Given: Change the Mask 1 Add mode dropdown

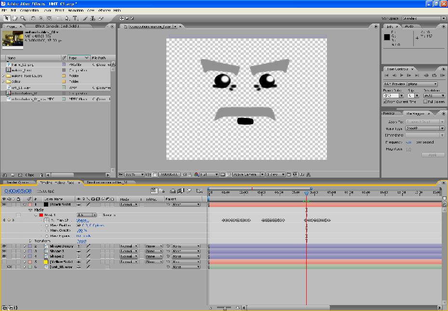Looking at the screenshot, I should click(x=86, y=215).
